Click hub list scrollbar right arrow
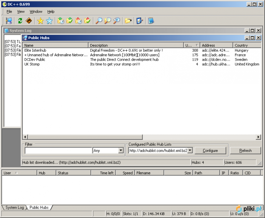265x218 pixels. coord(258,137)
